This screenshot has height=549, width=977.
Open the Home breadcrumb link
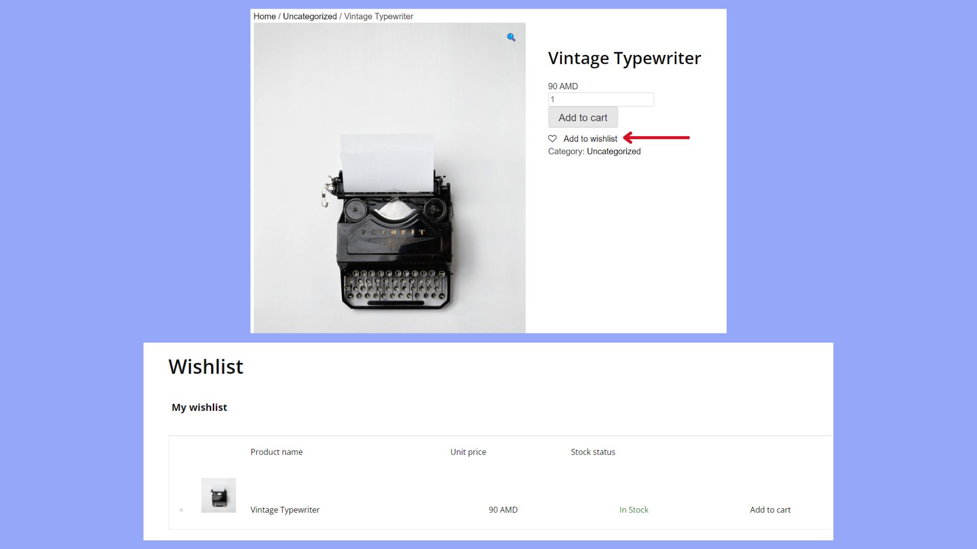pyautogui.click(x=264, y=16)
